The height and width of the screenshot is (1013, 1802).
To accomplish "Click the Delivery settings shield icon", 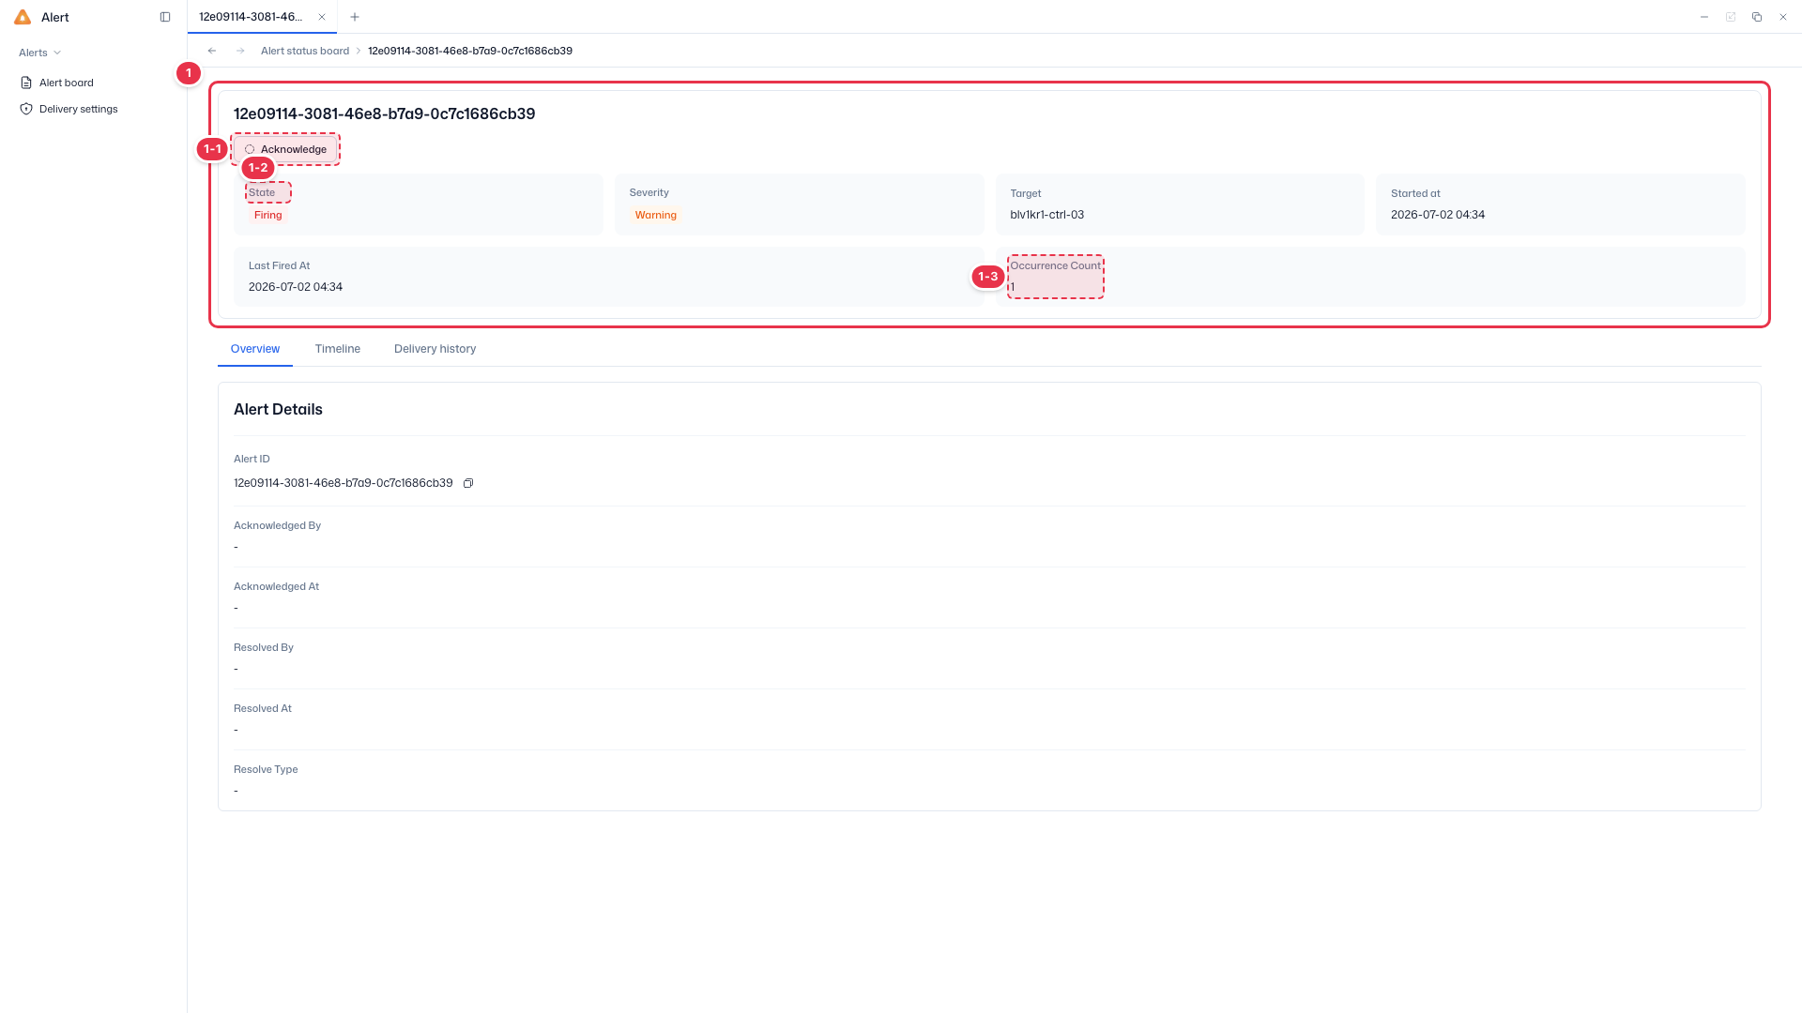I will [x=26, y=109].
